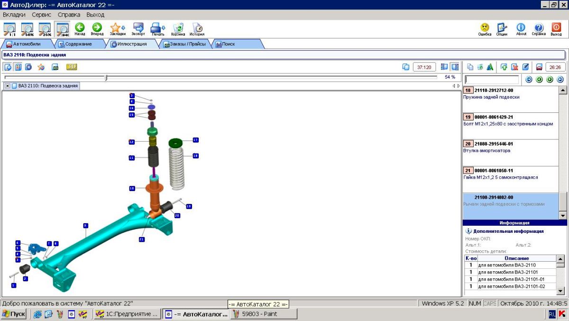This screenshot has height=321, width=569.
Task: Click the RU language indicator in tray
Action: [x=552, y=314]
